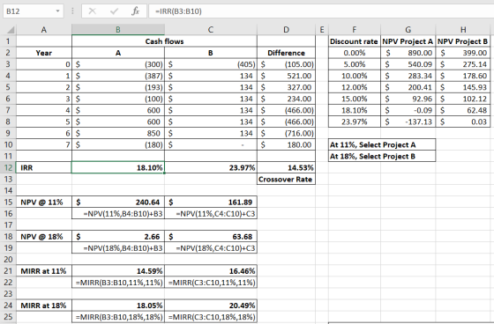Click the 'MIRR at 18%' label

click(x=44, y=306)
